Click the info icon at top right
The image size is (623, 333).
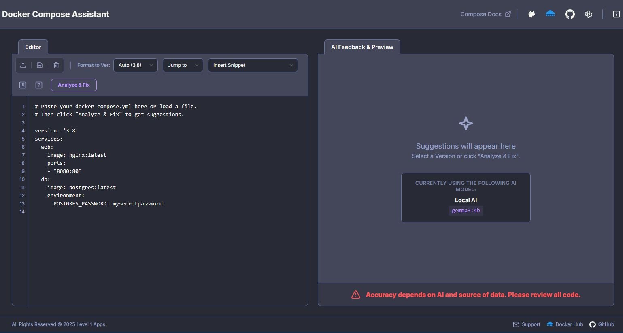[616, 14]
